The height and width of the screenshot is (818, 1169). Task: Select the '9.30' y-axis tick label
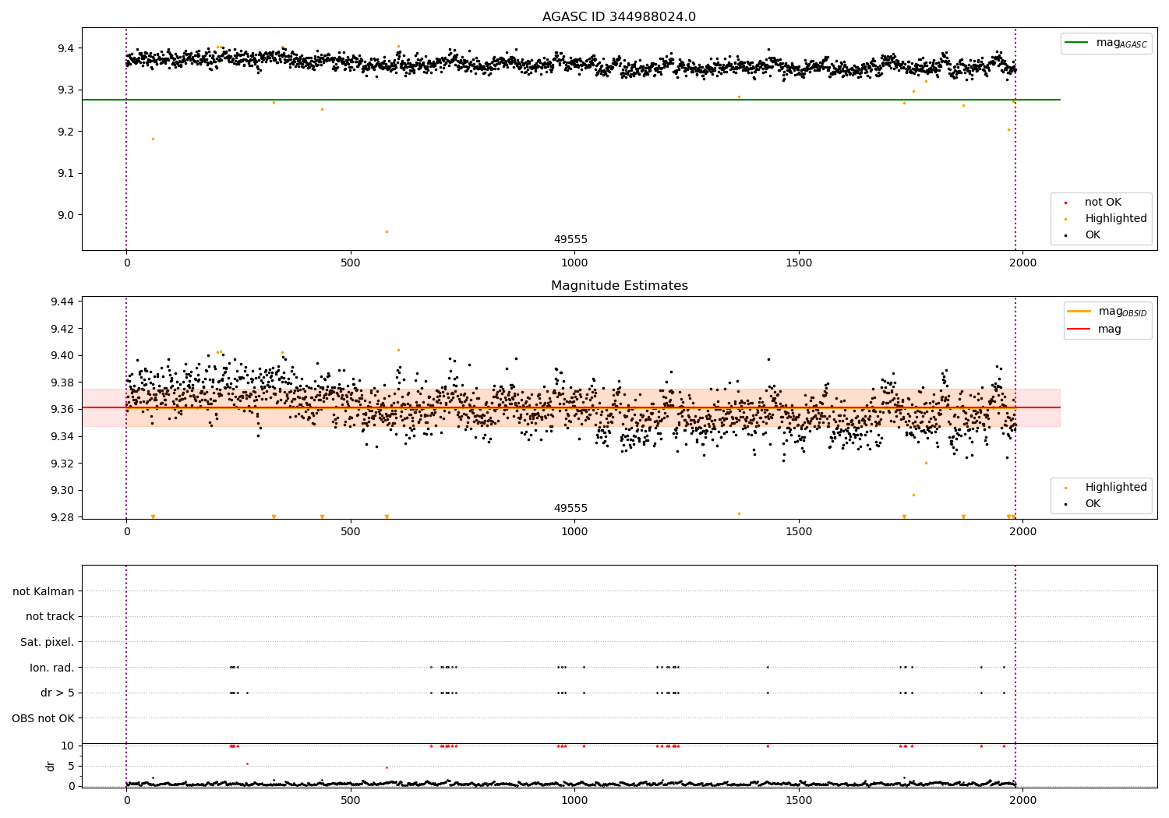62,491
